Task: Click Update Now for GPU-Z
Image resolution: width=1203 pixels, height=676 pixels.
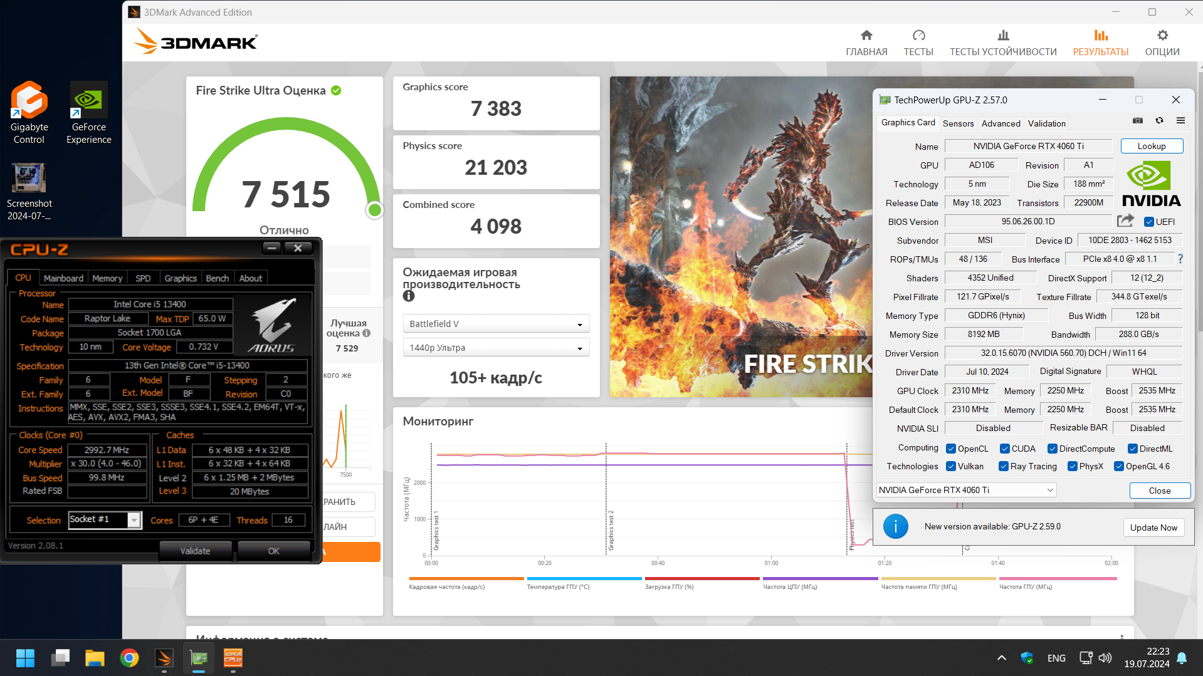Action: (1153, 528)
